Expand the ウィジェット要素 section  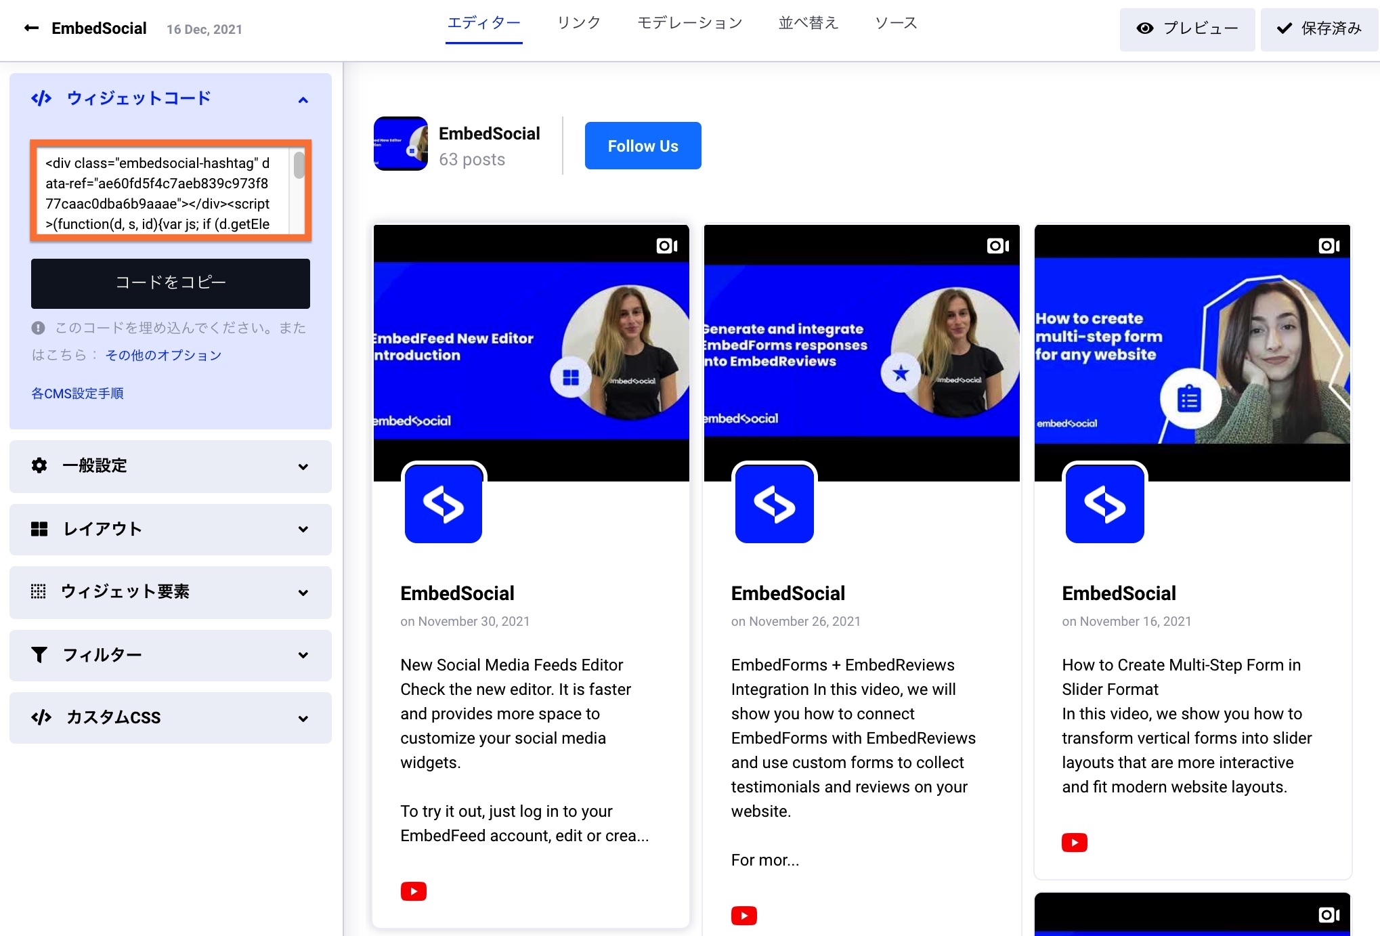tap(171, 592)
